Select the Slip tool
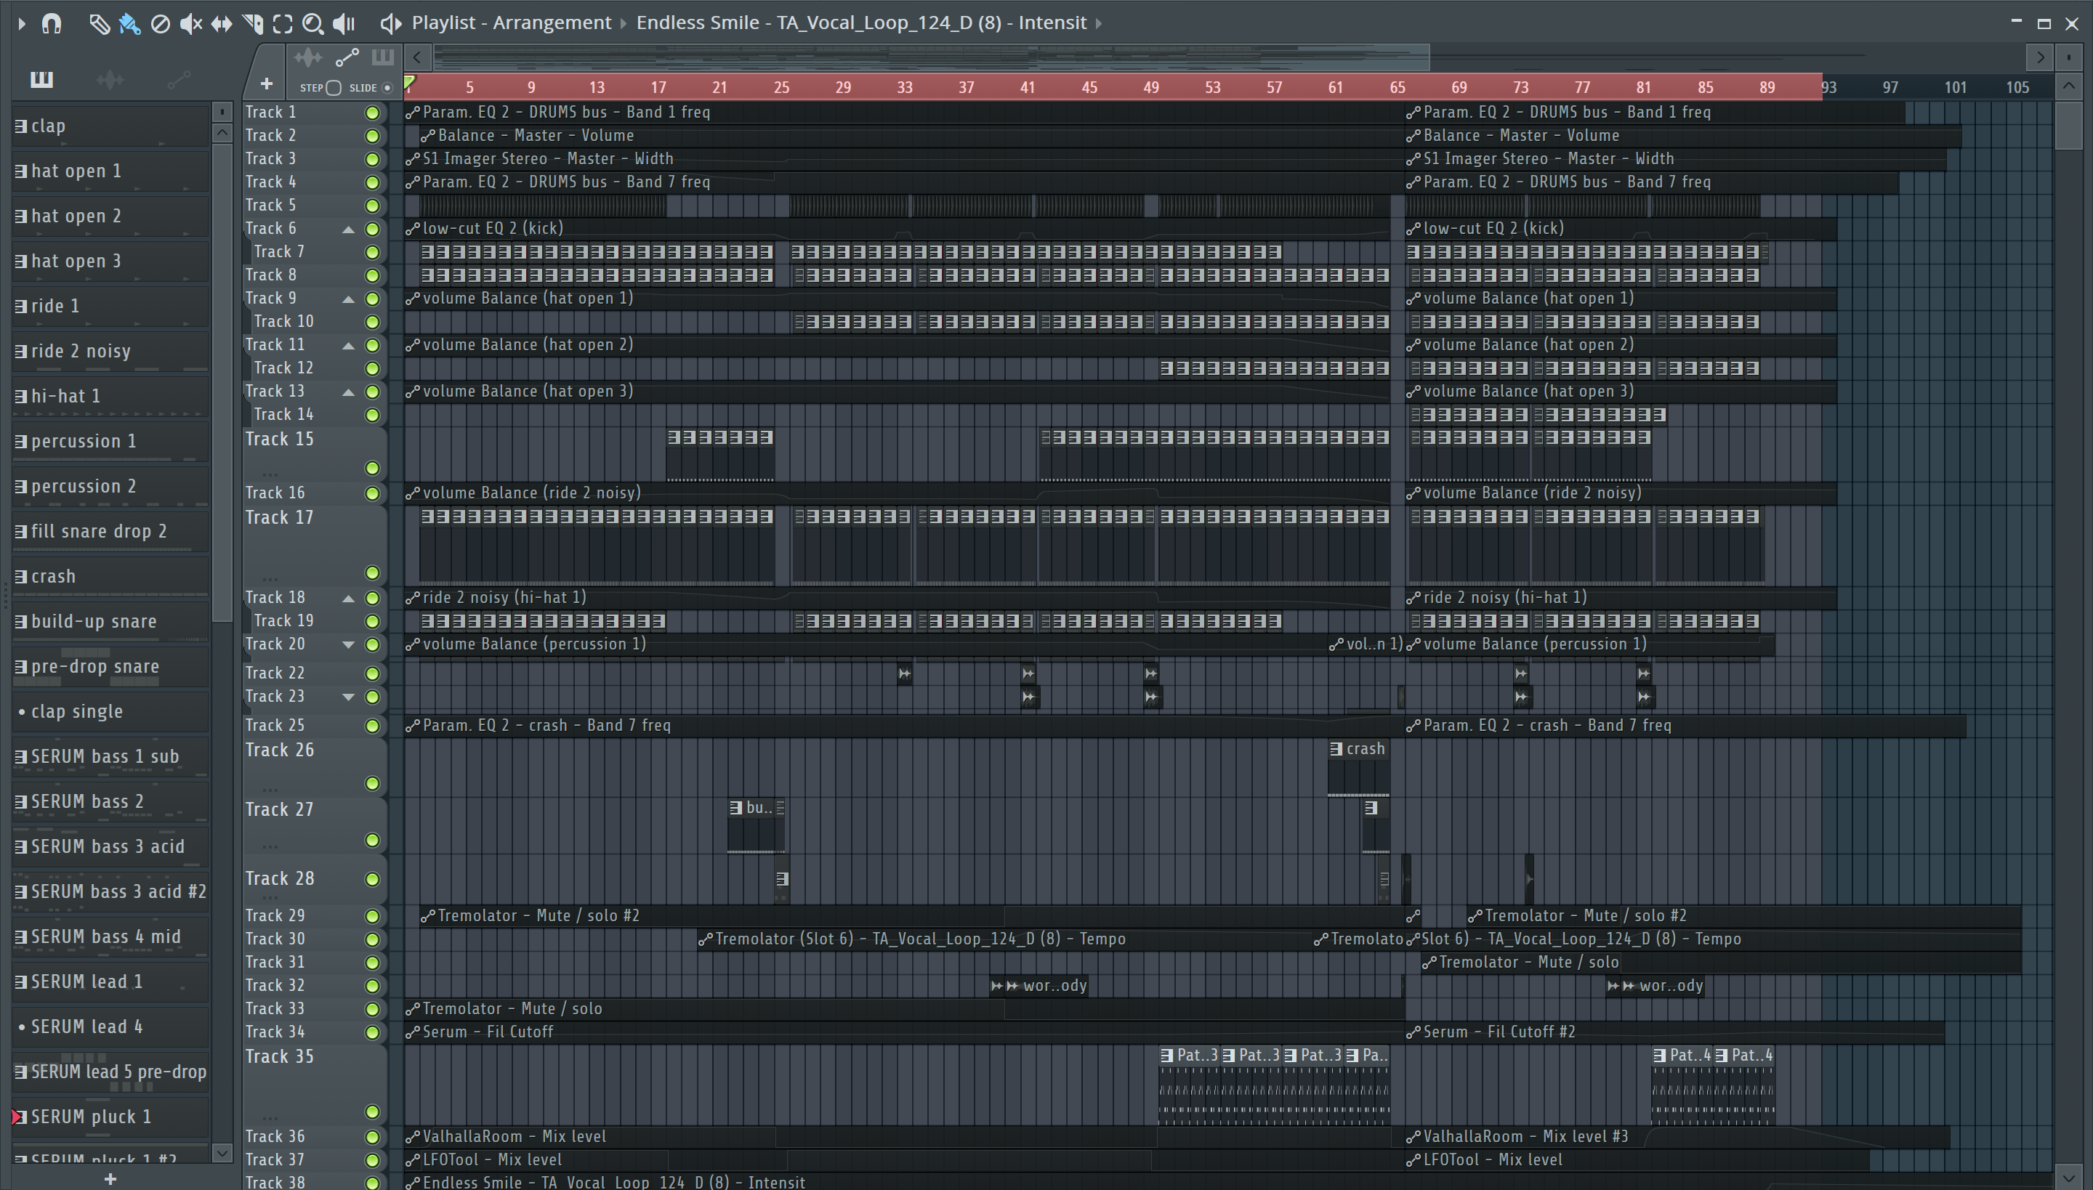 (x=222, y=24)
